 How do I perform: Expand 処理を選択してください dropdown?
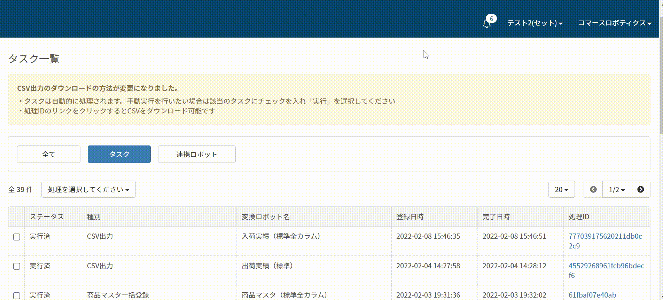click(x=88, y=189)
